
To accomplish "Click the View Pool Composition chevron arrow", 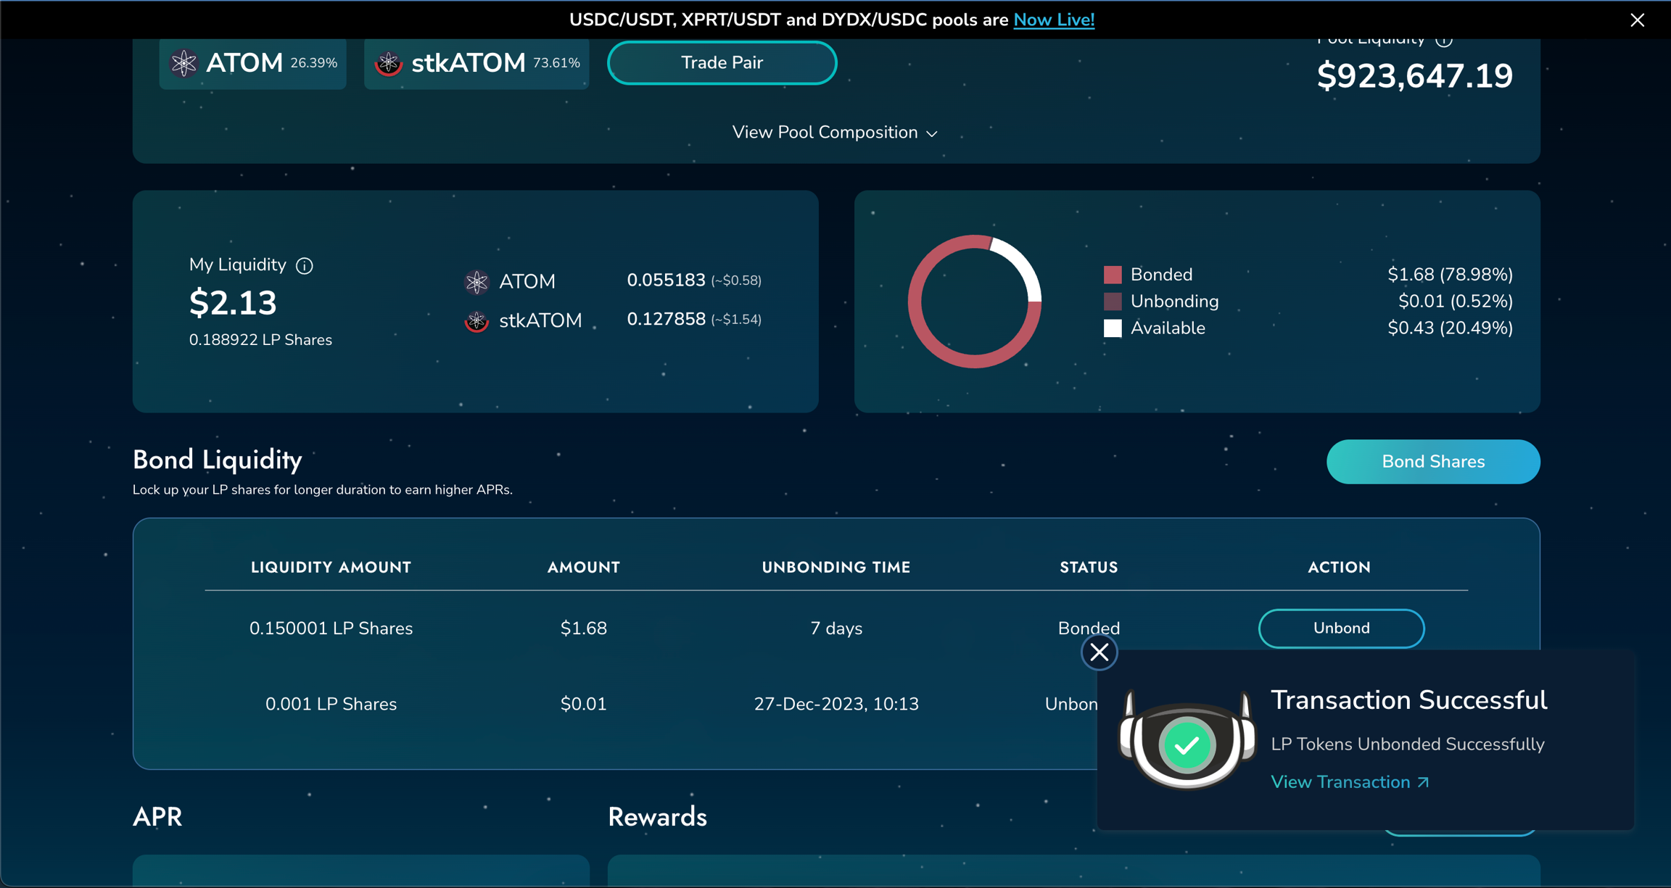I will [x=933, y=134].
